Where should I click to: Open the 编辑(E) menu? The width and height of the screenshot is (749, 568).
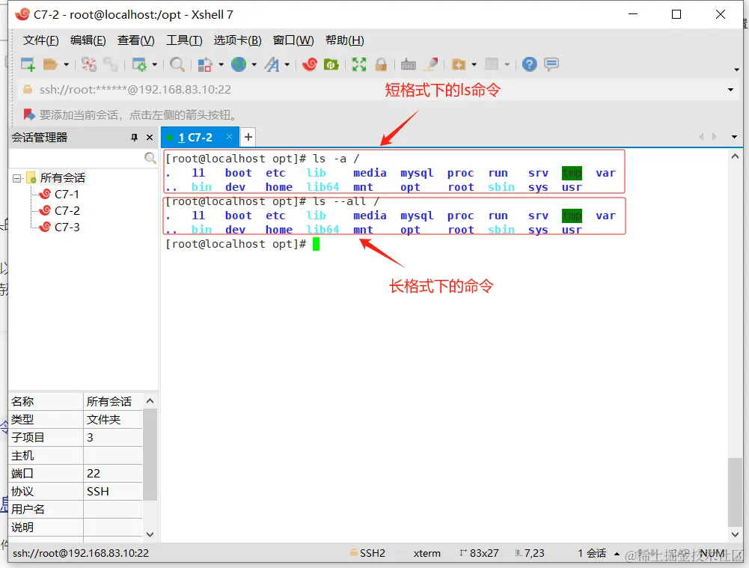pos(88,40)
